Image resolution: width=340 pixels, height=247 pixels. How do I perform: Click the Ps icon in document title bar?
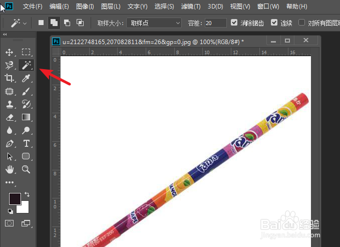56,42
